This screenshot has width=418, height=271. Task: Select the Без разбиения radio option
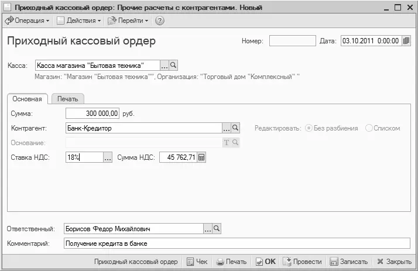click(x=331, y=128)
